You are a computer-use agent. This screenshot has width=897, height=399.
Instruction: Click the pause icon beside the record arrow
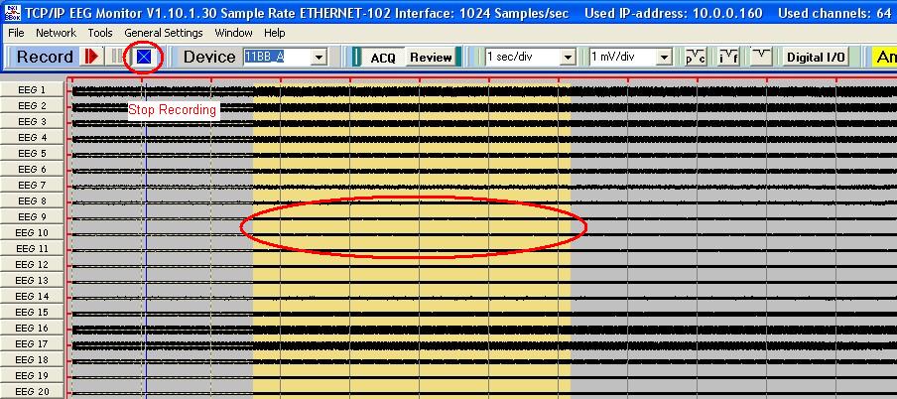(119, 57)
